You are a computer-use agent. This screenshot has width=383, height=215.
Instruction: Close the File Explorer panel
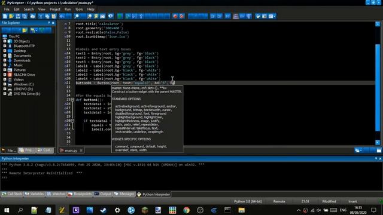[x=53, y=23]
